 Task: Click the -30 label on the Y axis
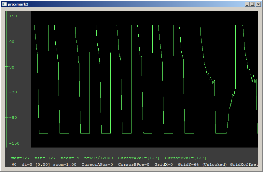coord(13,92)
